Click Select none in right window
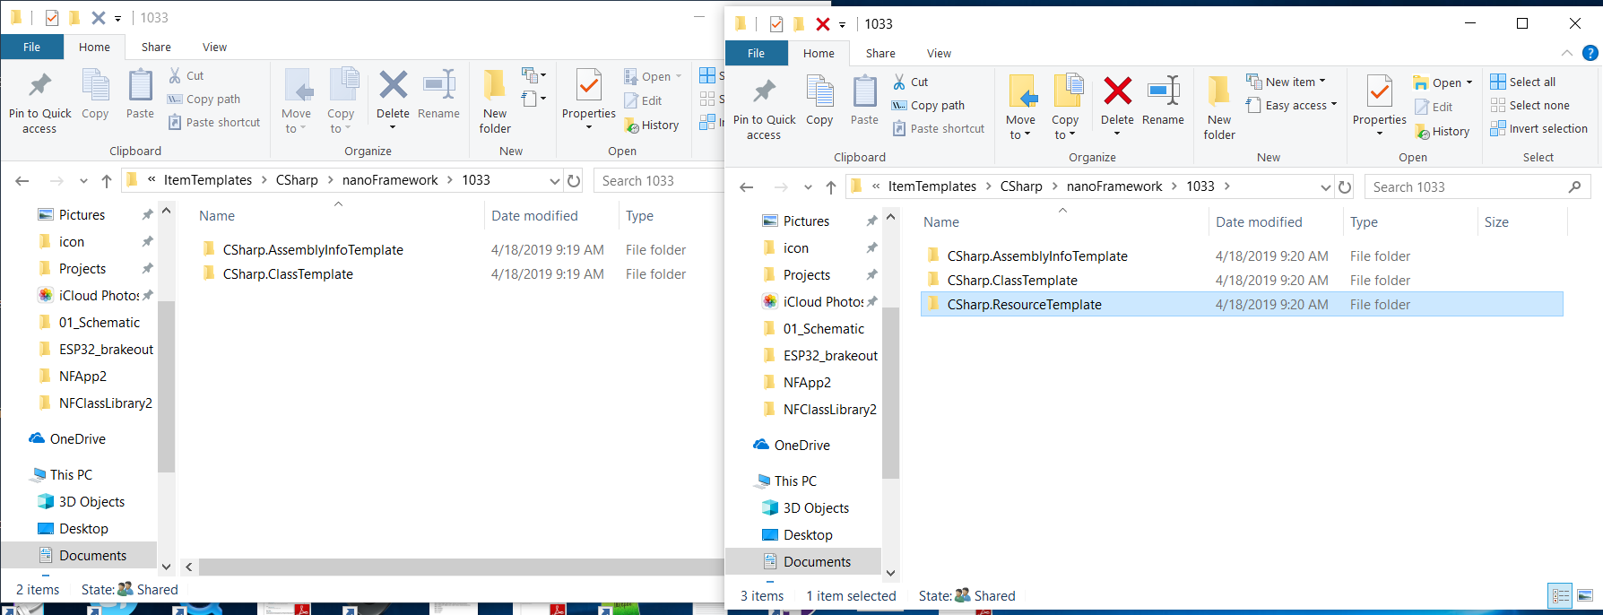Screen dimensions: 1603x615 pyautogui.click(x=1530, y=105)
